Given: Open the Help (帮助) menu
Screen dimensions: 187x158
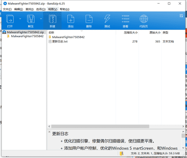Looking at the screenshot, I should click(x=65, y=9).
